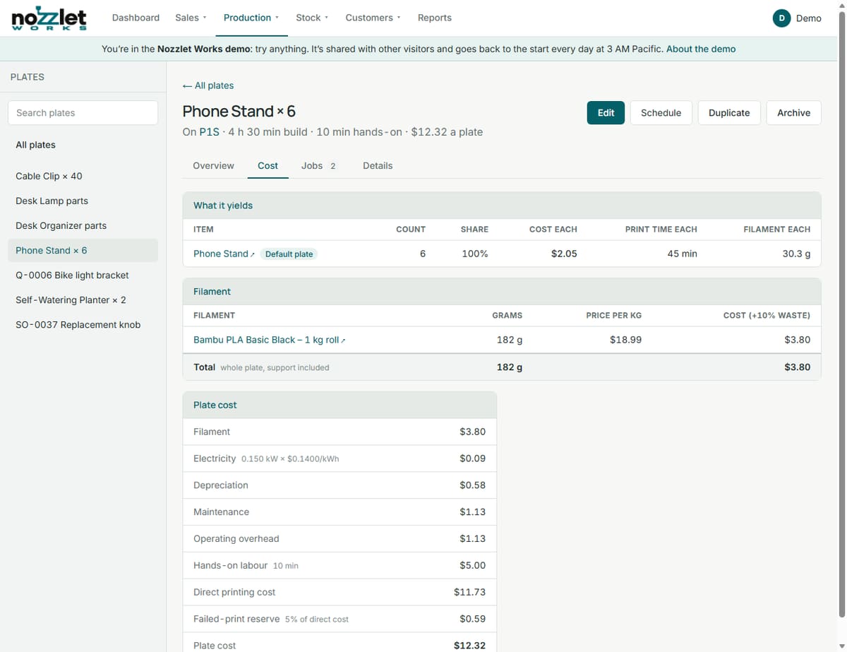Screen dimensions: 847x652
Task: Switch to the Details tab
Action: pos(378,165)
